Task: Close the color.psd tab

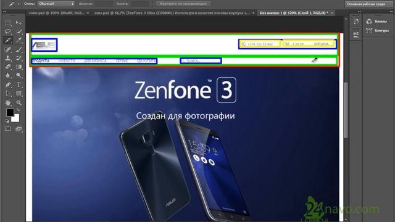Action: coord(88,13)
